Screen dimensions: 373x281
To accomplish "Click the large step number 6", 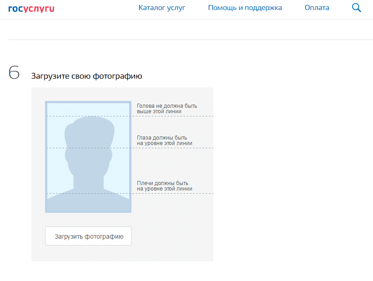I will point(14,73).
